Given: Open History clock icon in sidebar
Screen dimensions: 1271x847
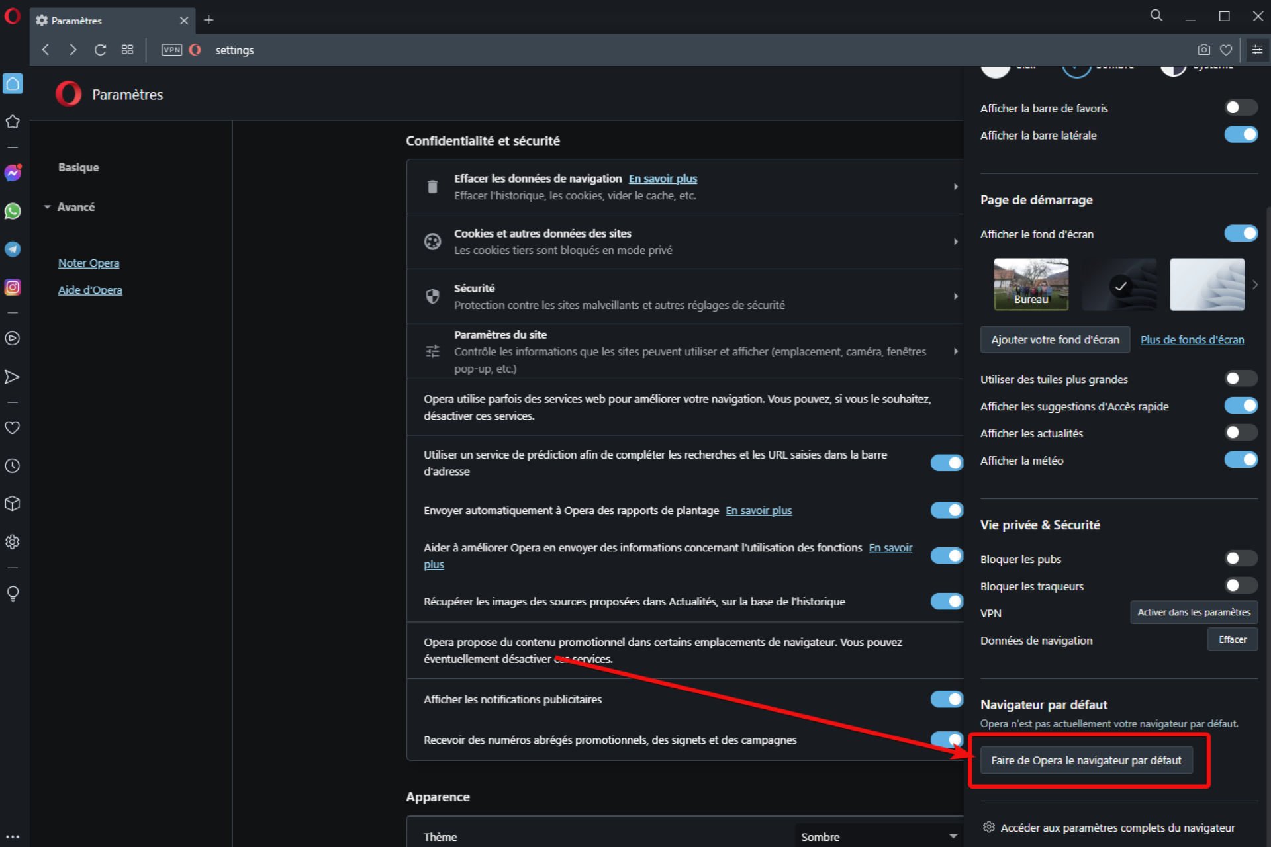Looking at the screenshot, I should pos(13,466).
